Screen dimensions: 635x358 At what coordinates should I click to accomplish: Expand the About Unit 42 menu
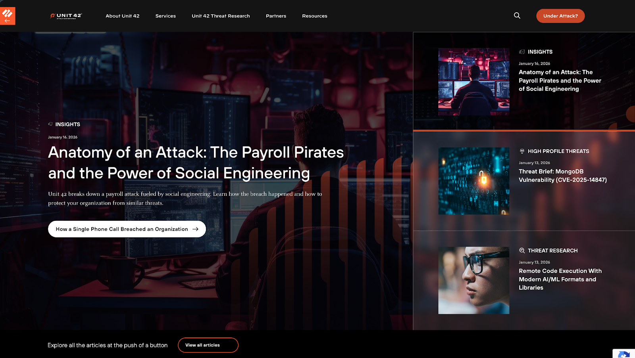tap(123, 16)
